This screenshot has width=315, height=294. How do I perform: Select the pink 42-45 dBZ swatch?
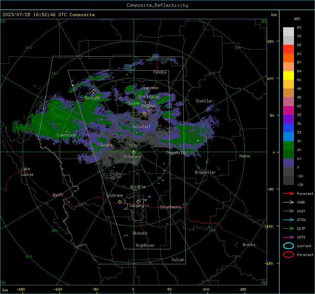pos(288,101)
